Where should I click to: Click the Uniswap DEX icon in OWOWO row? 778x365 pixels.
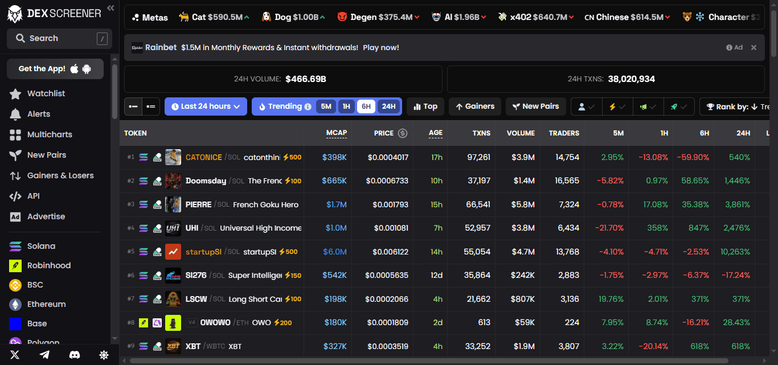157,323
